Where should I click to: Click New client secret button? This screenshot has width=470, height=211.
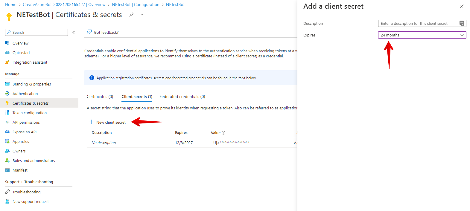[x=108, y=122]
